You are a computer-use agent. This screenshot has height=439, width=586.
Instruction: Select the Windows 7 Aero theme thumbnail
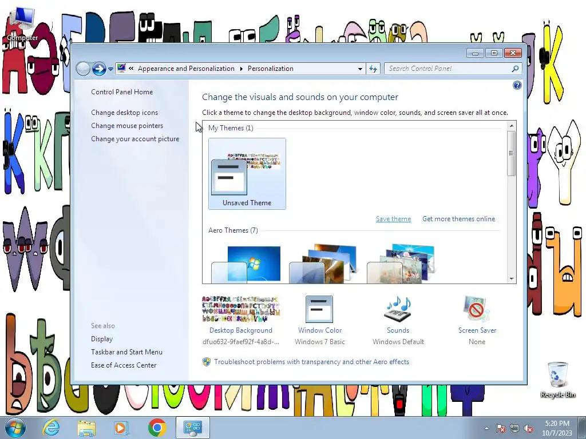click(x=246, y=264)
